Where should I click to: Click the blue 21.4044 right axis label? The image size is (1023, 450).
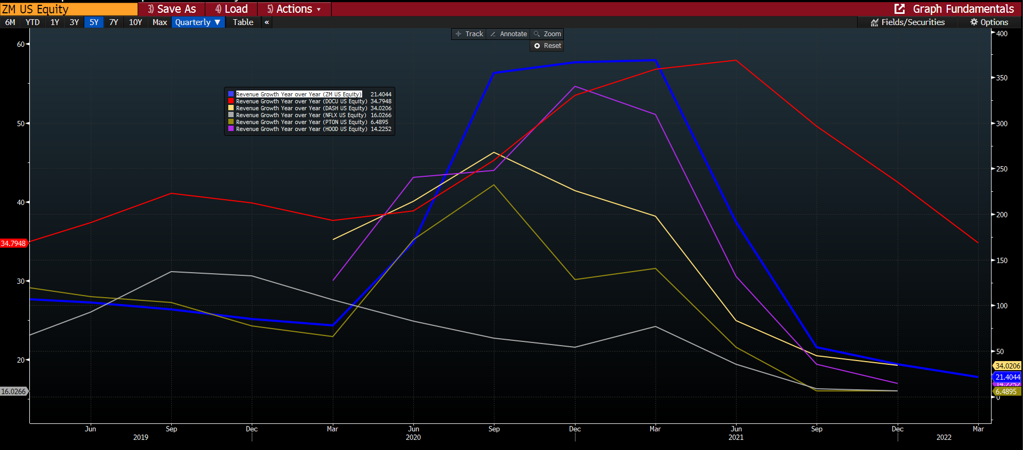pos(1007,377)
